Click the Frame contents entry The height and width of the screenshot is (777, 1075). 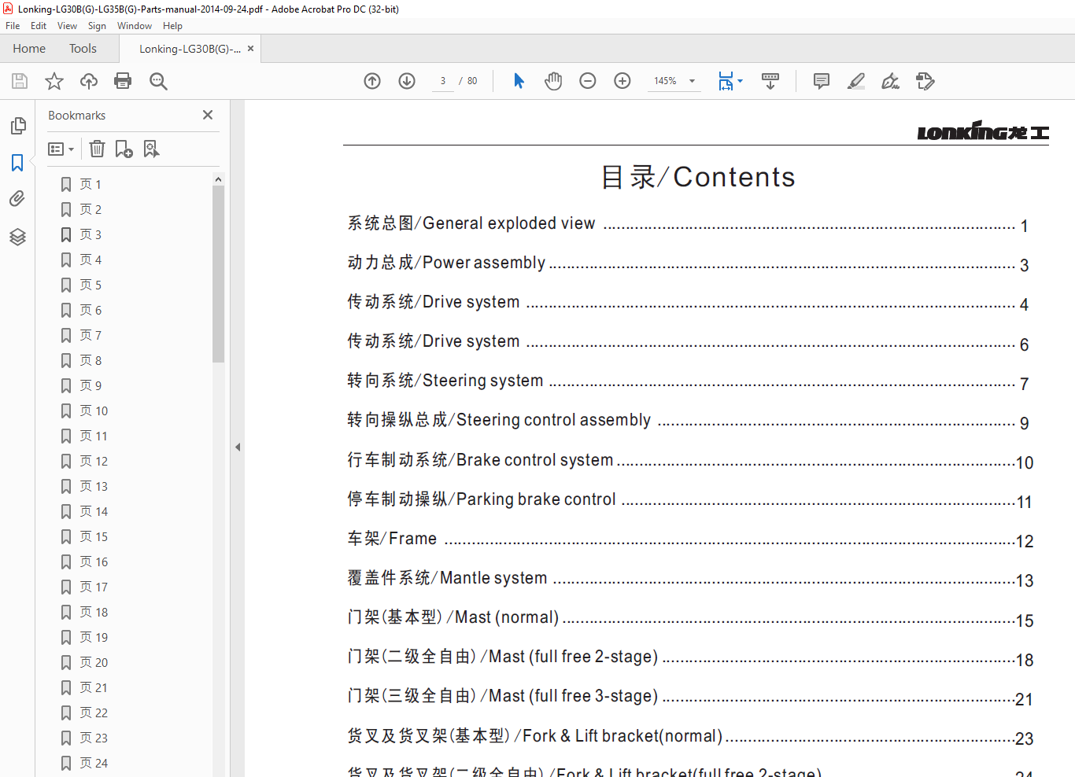(x=690, y=539)
